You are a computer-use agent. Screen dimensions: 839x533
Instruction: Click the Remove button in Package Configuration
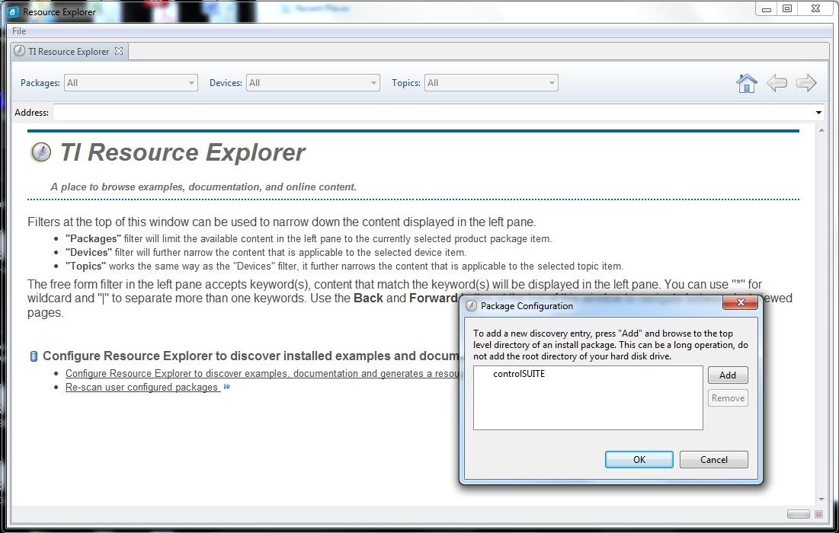pyautogui.click(x=727, y=397)
